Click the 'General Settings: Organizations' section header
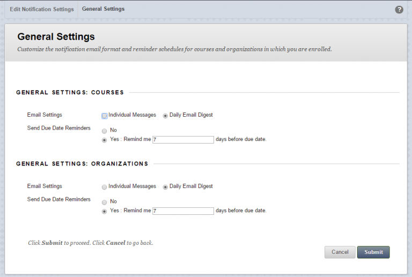412x277 pixels. pyautogui.click(x=82, y=164)
